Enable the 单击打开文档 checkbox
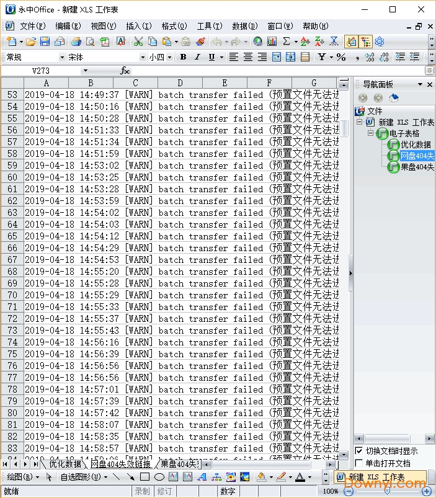Screen dimensions: 436x498 [x=359, y=463]
